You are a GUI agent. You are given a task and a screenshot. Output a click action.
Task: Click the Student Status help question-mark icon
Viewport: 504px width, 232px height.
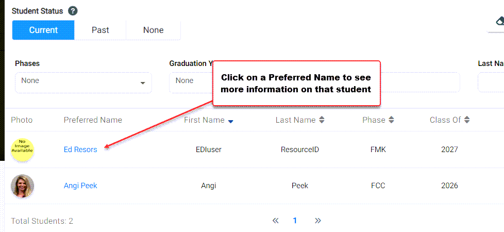click(x=73, y=11)
